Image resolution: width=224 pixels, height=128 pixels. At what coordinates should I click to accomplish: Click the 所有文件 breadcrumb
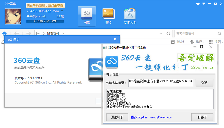(x=53, y=34)
